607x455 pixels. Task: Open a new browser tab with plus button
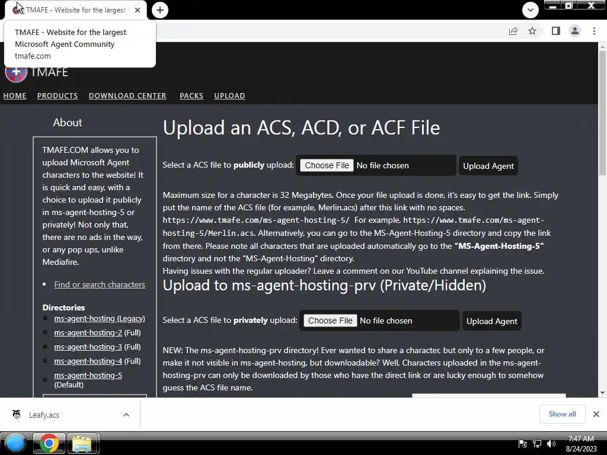tap(160, 10)
